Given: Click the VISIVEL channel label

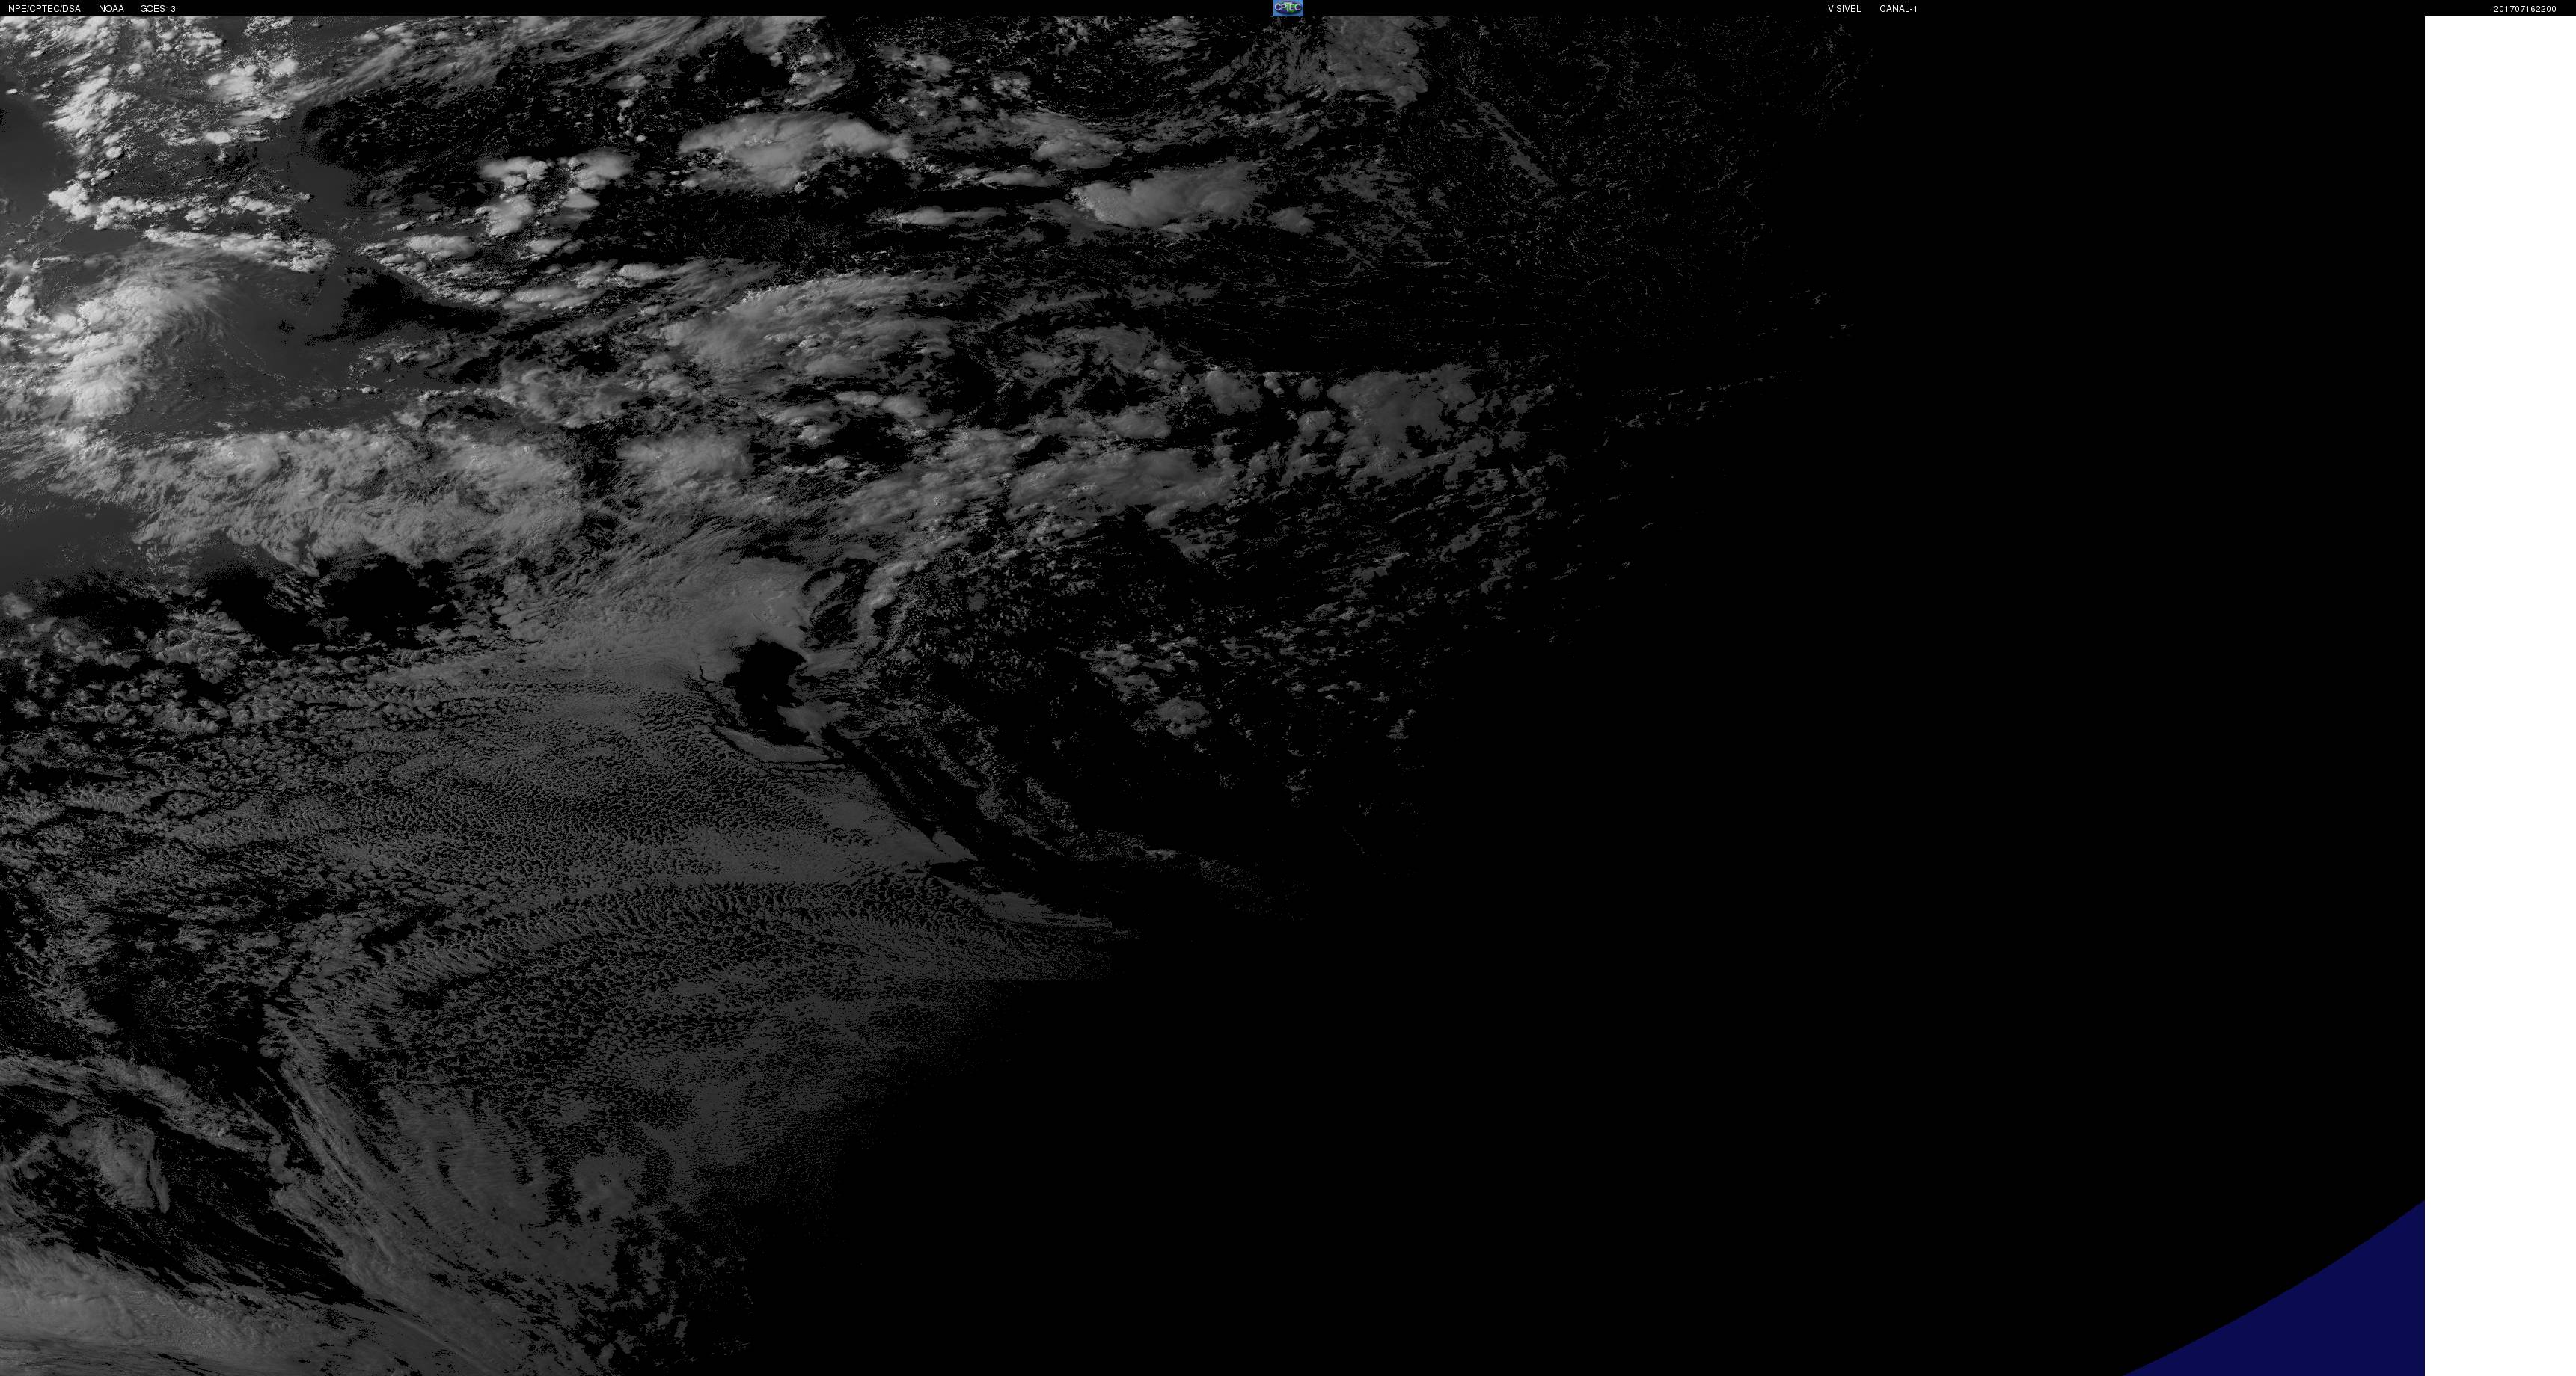Looking at the screenshot, I should (1844, 9).
